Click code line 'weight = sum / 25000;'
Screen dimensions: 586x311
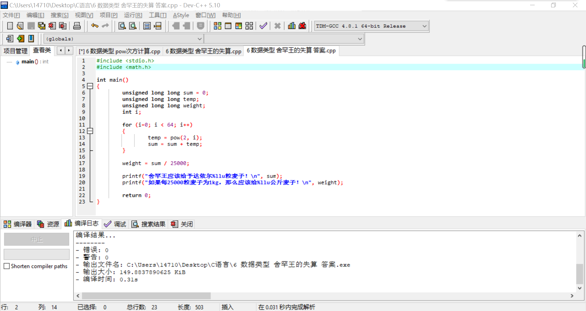156,163
